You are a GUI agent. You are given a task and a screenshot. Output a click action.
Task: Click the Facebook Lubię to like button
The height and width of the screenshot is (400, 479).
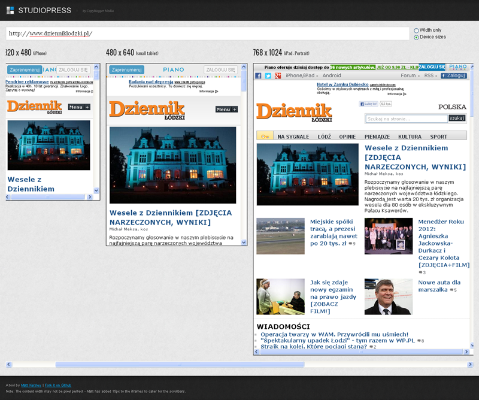367,104
